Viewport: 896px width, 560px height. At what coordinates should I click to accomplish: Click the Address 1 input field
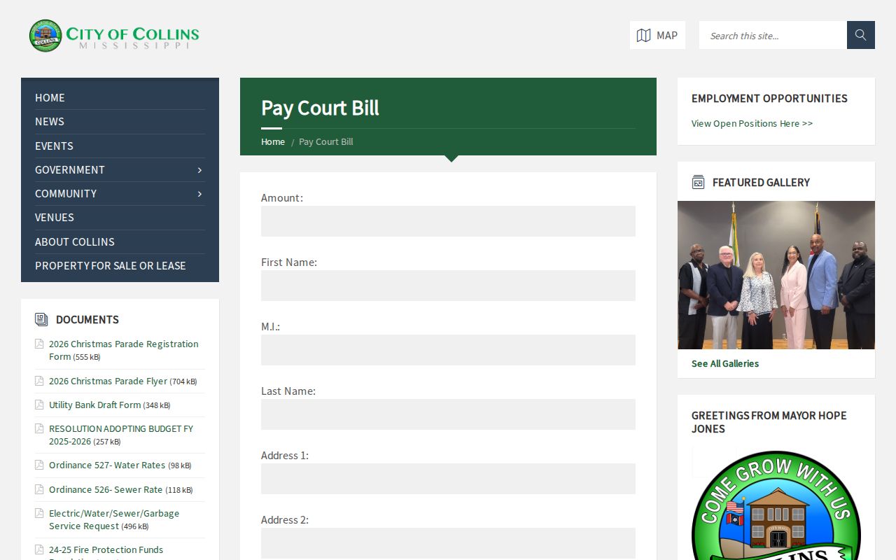[x=448, y=479]
